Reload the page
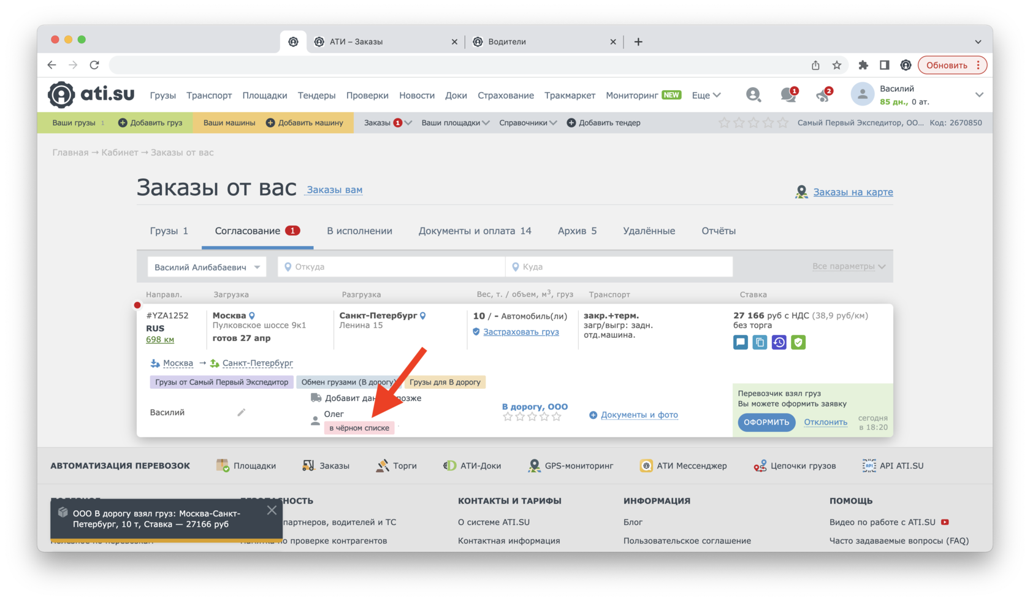 (94, 65)
